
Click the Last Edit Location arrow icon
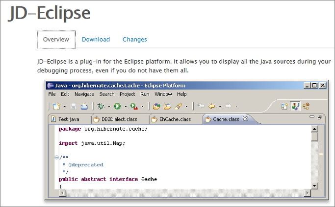pyautogui.click(x=201, y=106)
